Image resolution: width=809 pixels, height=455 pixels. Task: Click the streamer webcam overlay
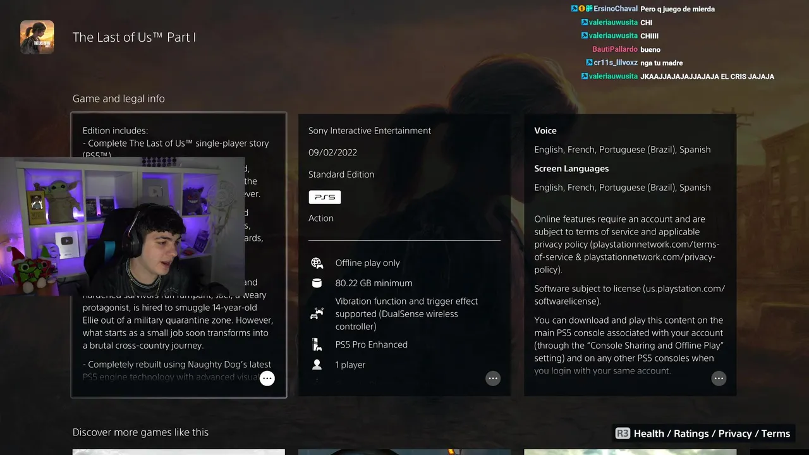122,227
